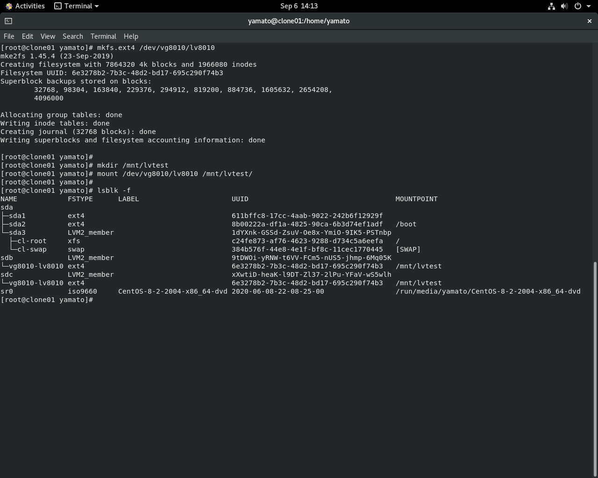Open the Search menu

(73, 36)
